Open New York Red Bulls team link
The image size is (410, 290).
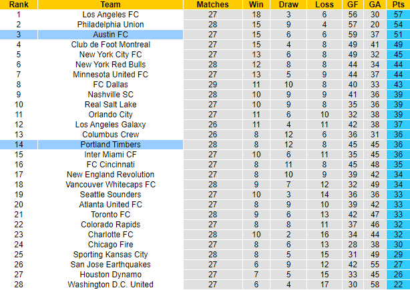[x=111, y=64]
